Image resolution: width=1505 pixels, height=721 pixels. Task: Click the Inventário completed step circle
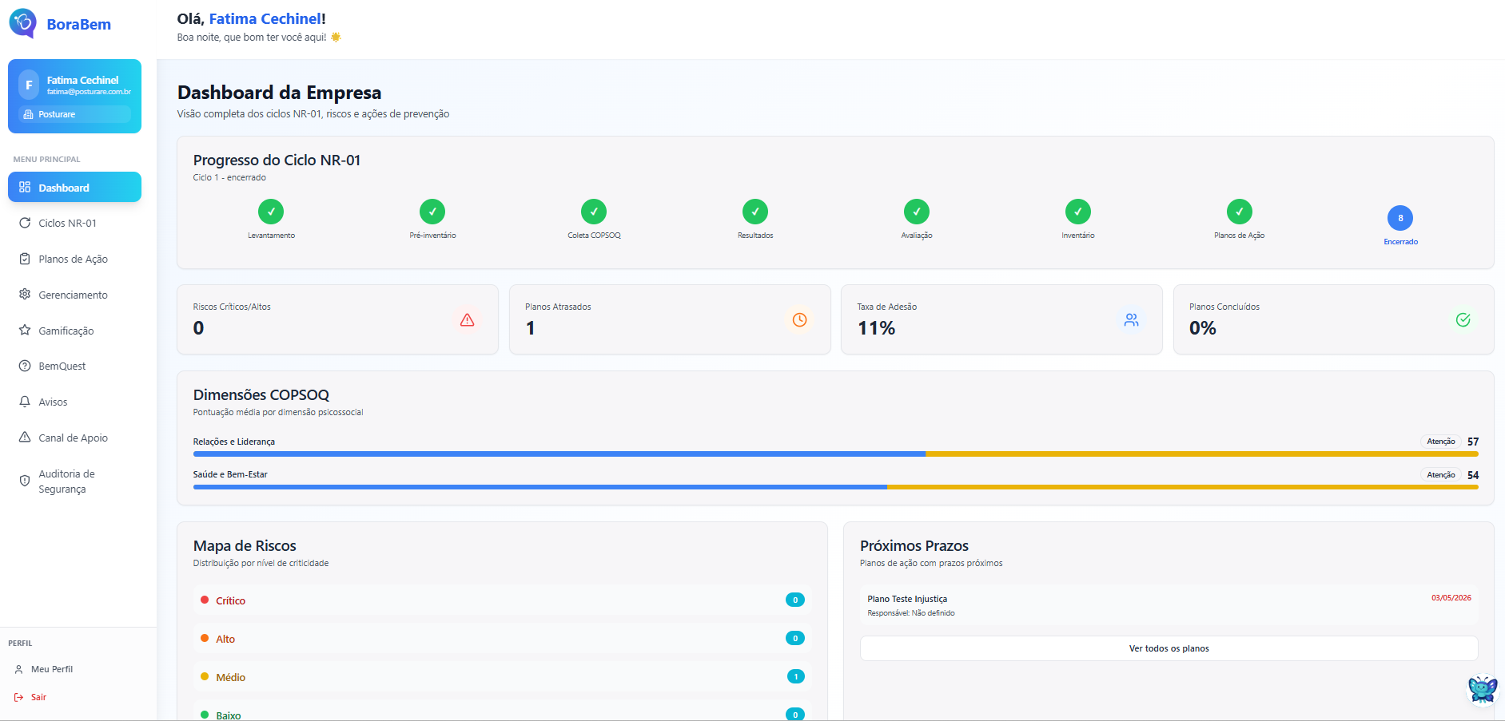coord(1078,212)
